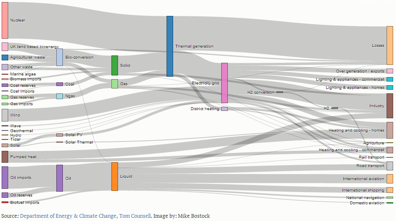396x221 pixels.
Task: Click the National navigation label
Action: click(365, 197)
